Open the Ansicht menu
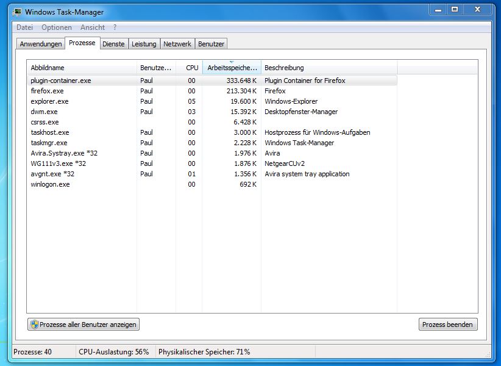 [93, 27]
